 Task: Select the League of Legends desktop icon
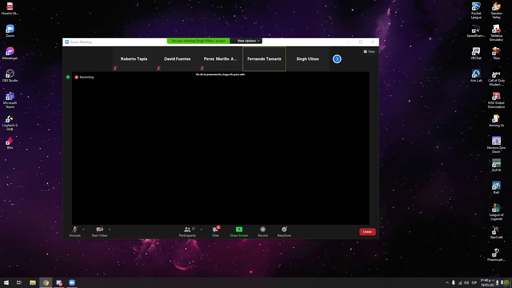(496, 212)
